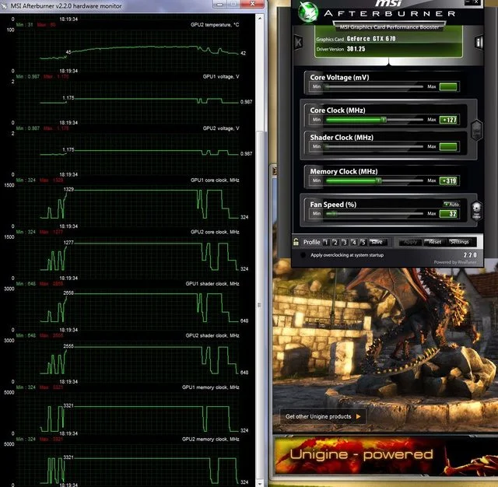Screen dimensions: 498x487
Task: Click the Fan Speed 32 value field
Action: click(x=448, y=214)
